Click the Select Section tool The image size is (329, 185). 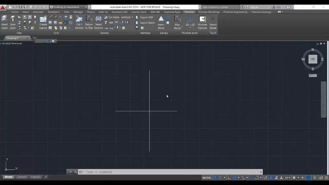pos(98,22)
